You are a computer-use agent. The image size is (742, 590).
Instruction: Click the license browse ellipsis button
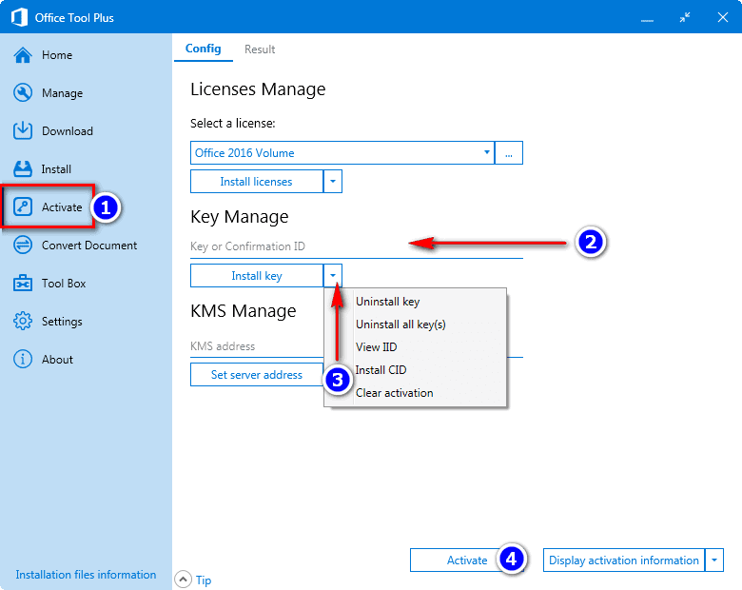click(x=509, y=153)
